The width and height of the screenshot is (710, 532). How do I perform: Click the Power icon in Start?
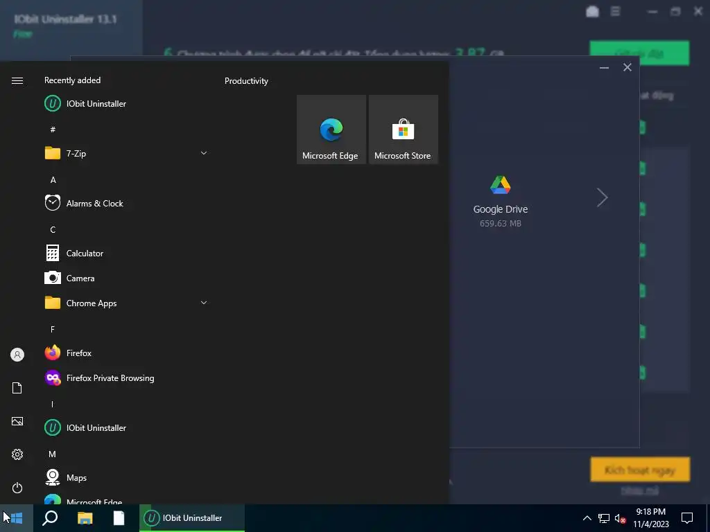17,488
